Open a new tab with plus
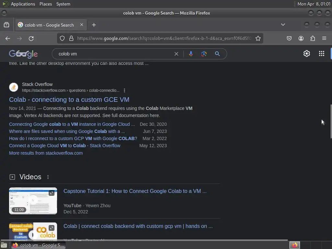 point(94,25)
